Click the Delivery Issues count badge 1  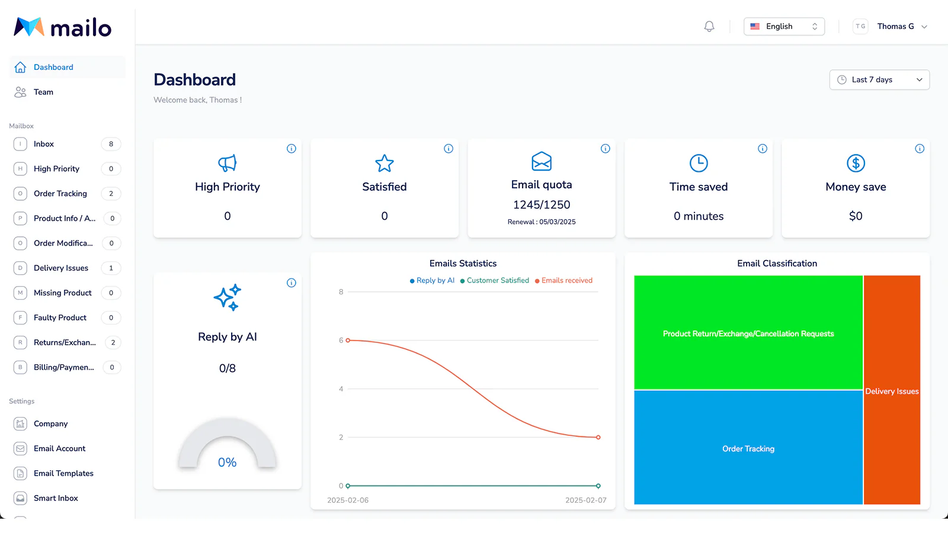tap(111, 268)
